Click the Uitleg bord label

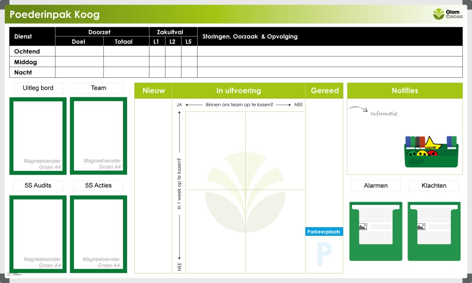[38, 88]
